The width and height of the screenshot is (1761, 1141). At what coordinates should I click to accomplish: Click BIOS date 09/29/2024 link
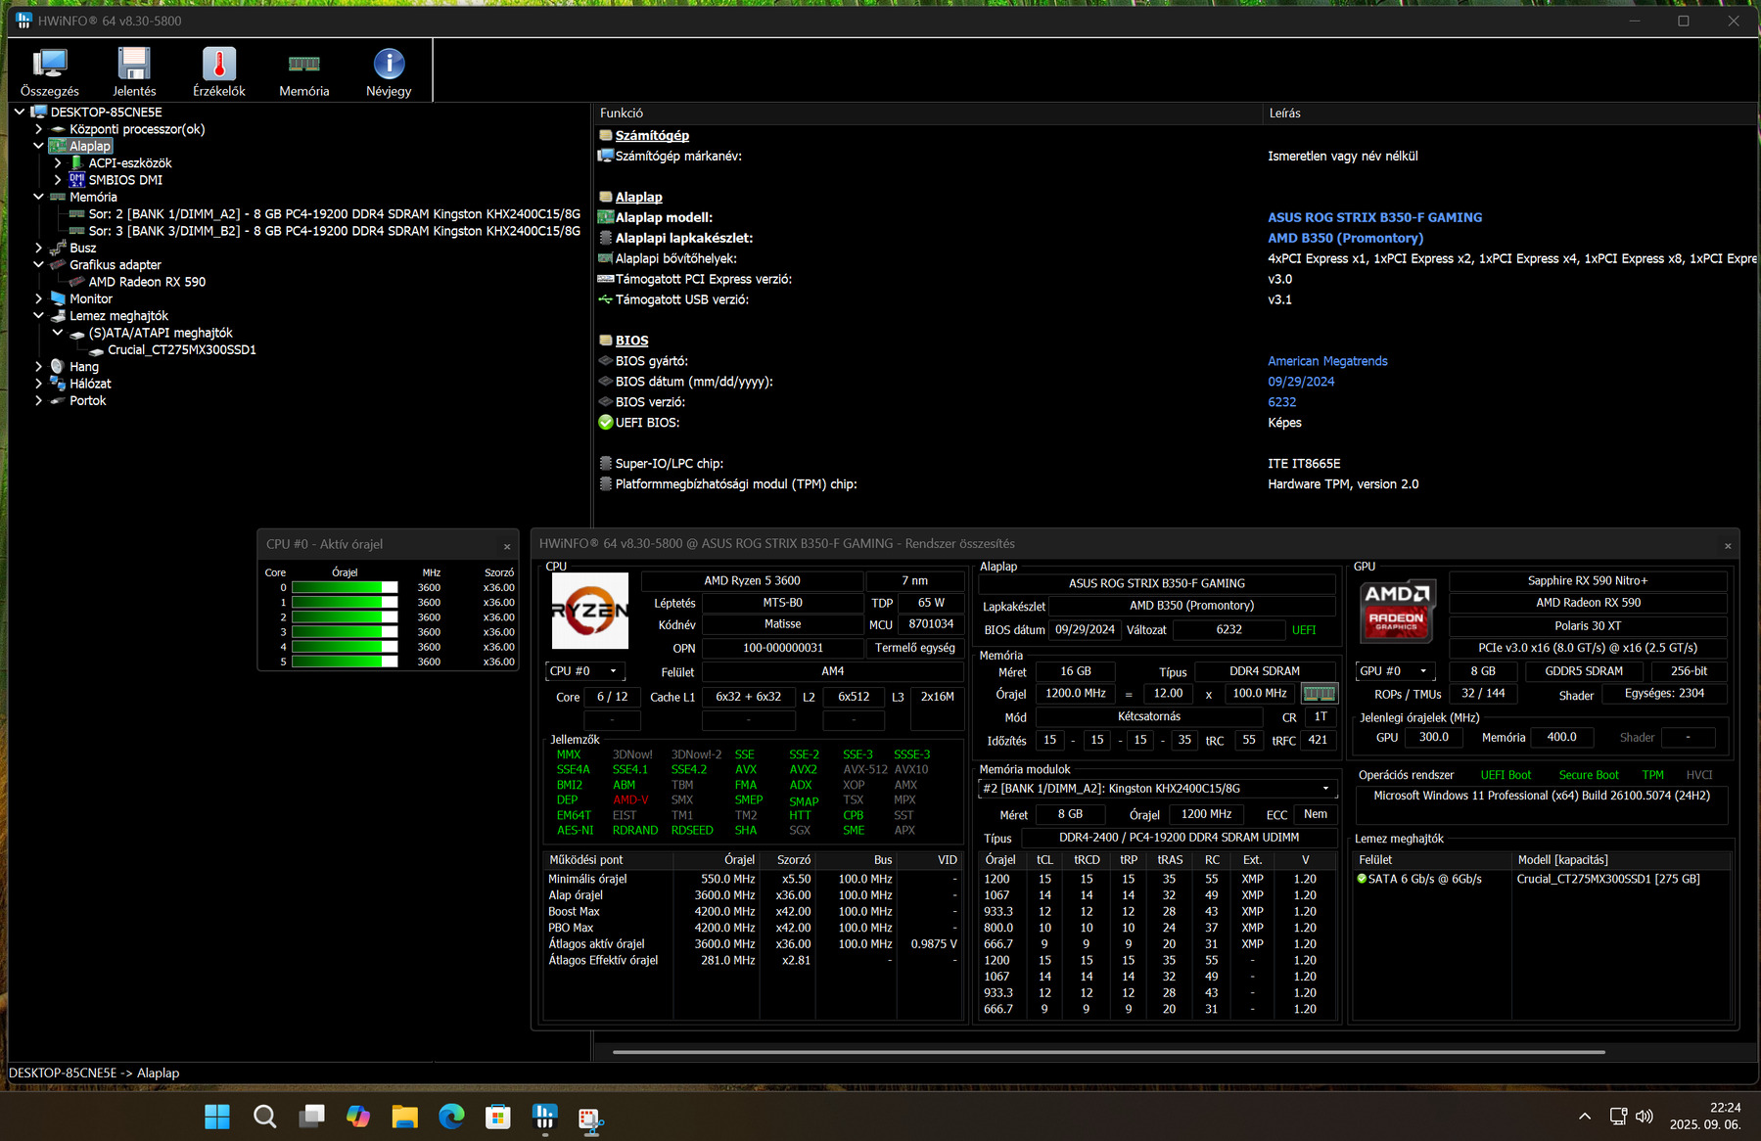[x=1301, y=382]
